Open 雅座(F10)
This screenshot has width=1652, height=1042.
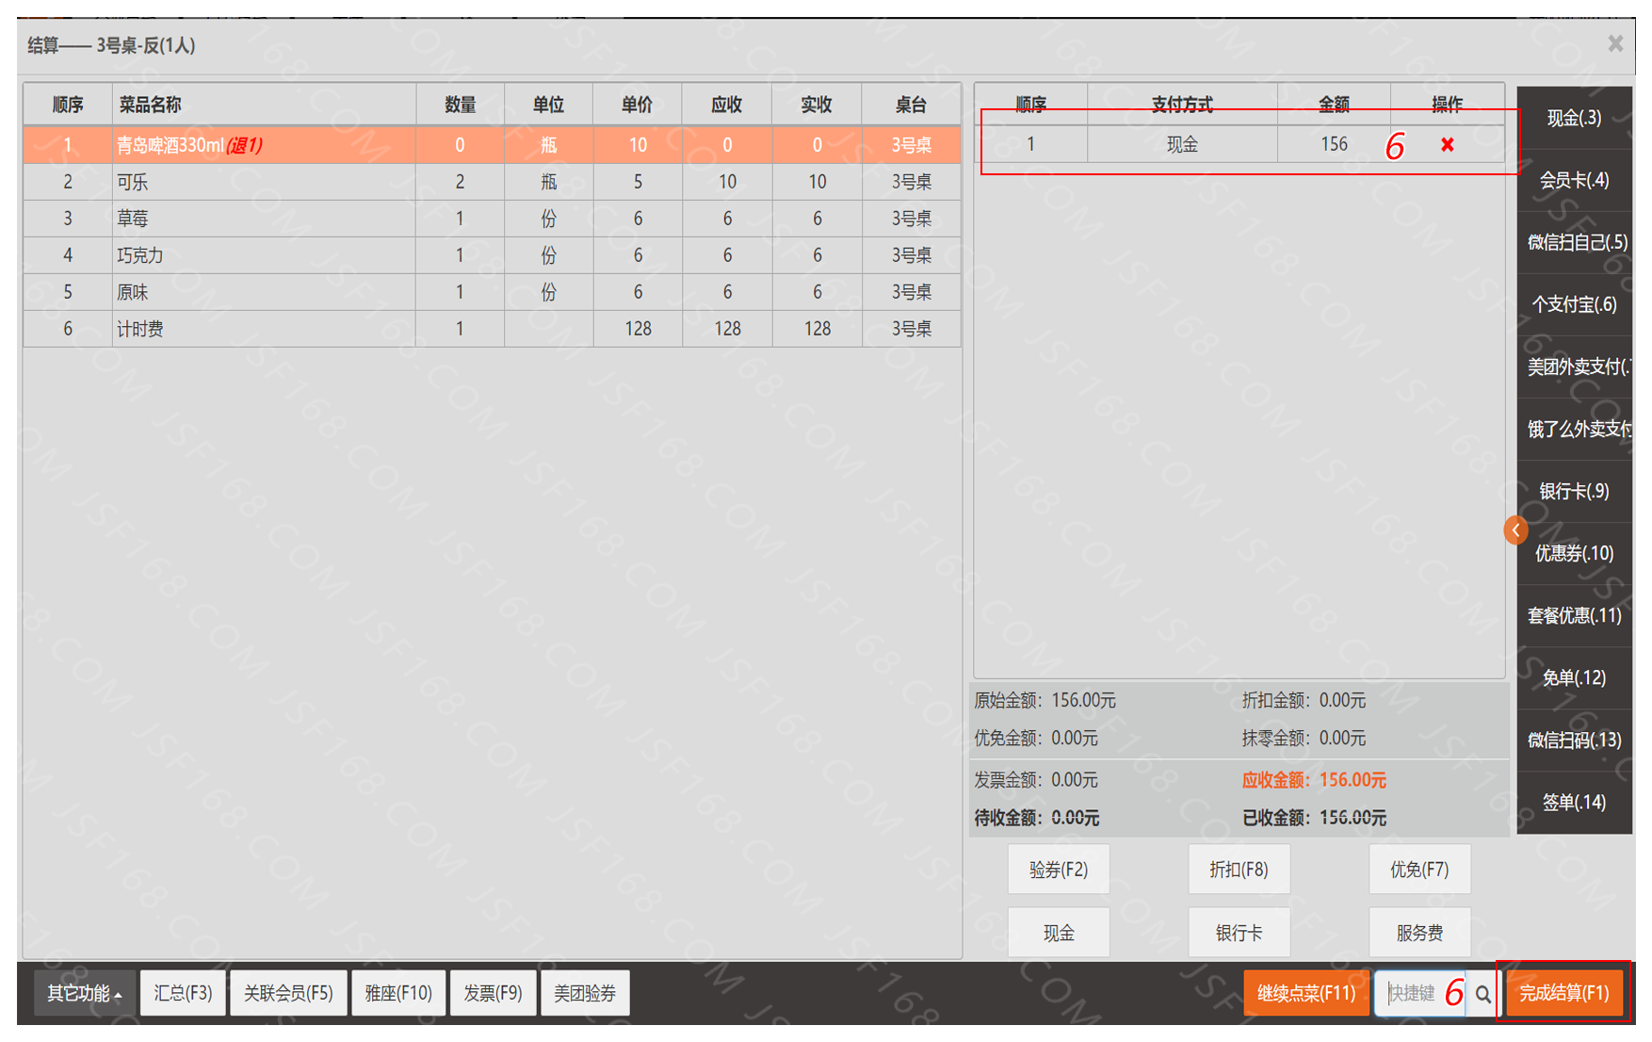[x=398, y=993]
